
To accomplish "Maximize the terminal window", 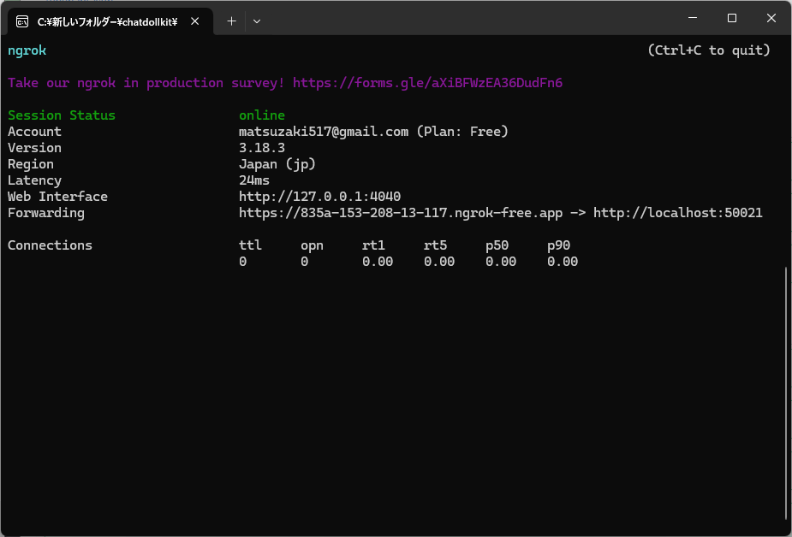I will tap(732, 18).
